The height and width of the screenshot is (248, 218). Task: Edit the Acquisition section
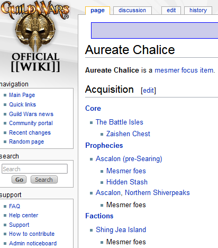point(148,91)
